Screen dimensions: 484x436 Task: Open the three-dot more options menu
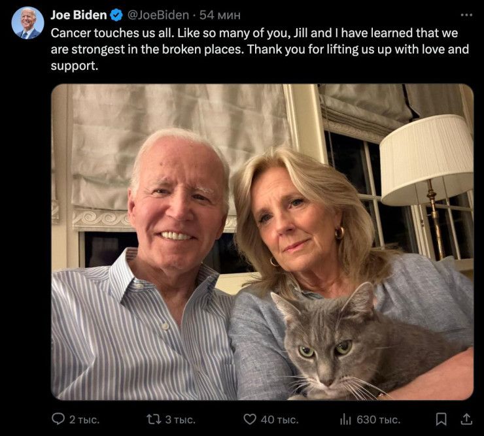[x=466, y=14]
